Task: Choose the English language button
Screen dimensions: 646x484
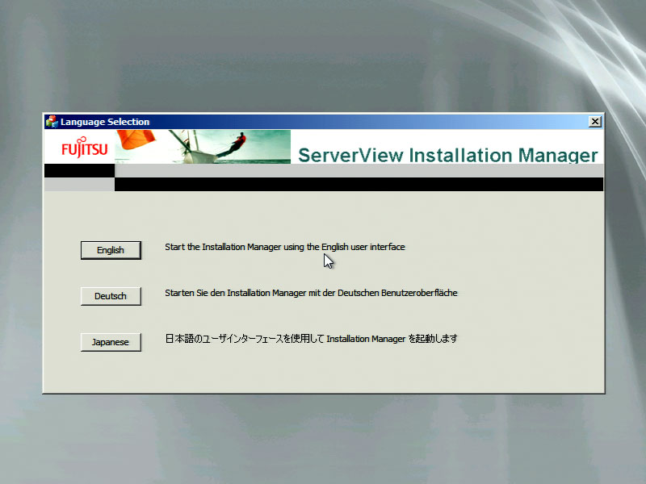Action: (111, 250)
